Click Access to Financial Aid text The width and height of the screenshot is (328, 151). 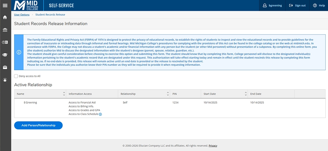pyautogui.click(x=82, y=102)
